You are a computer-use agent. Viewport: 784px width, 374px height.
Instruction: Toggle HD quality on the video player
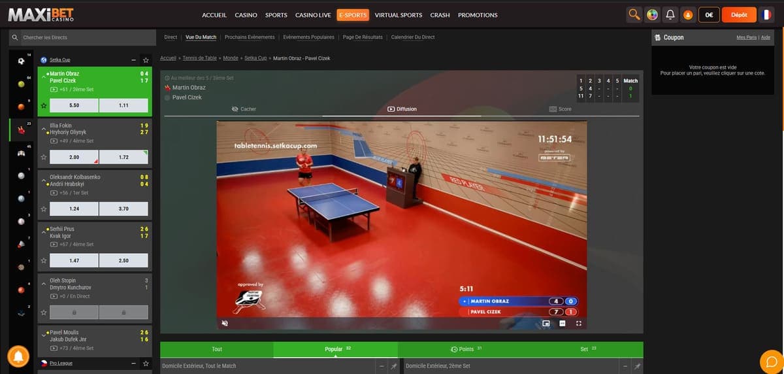(563, 323)
